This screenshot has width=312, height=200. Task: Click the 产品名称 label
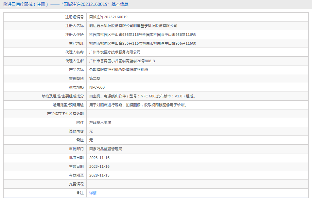[x=76, y=70]
